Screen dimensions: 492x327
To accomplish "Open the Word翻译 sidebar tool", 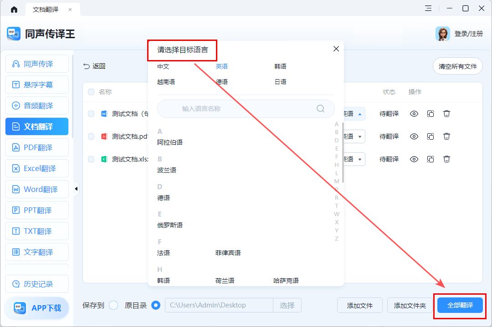I will pos(36,189).
